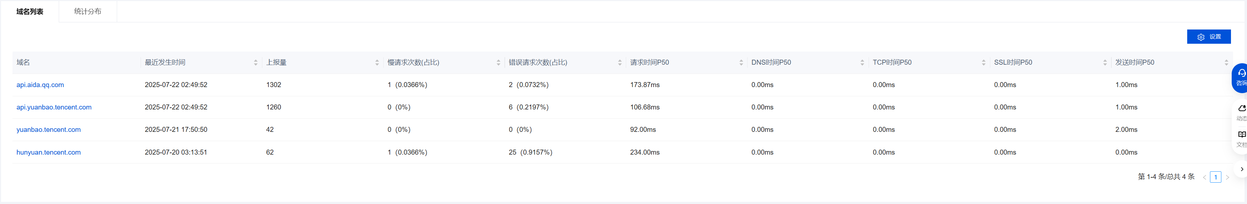Screen dimensions: 1247x204
Task: Open the 文档 book documentation icon
Action: click(1241, 138)
